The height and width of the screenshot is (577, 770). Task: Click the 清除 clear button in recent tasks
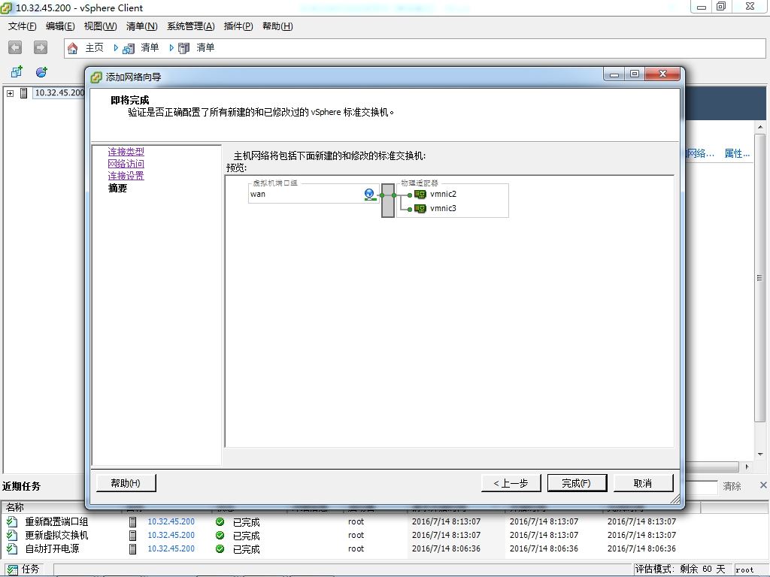click(x=732, y=486)
